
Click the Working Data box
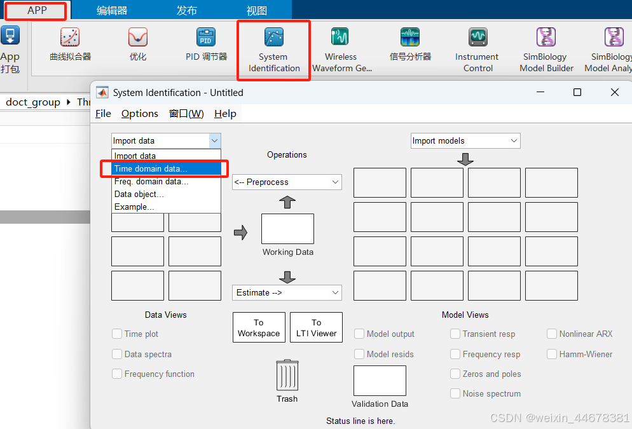tap(287, 229)
